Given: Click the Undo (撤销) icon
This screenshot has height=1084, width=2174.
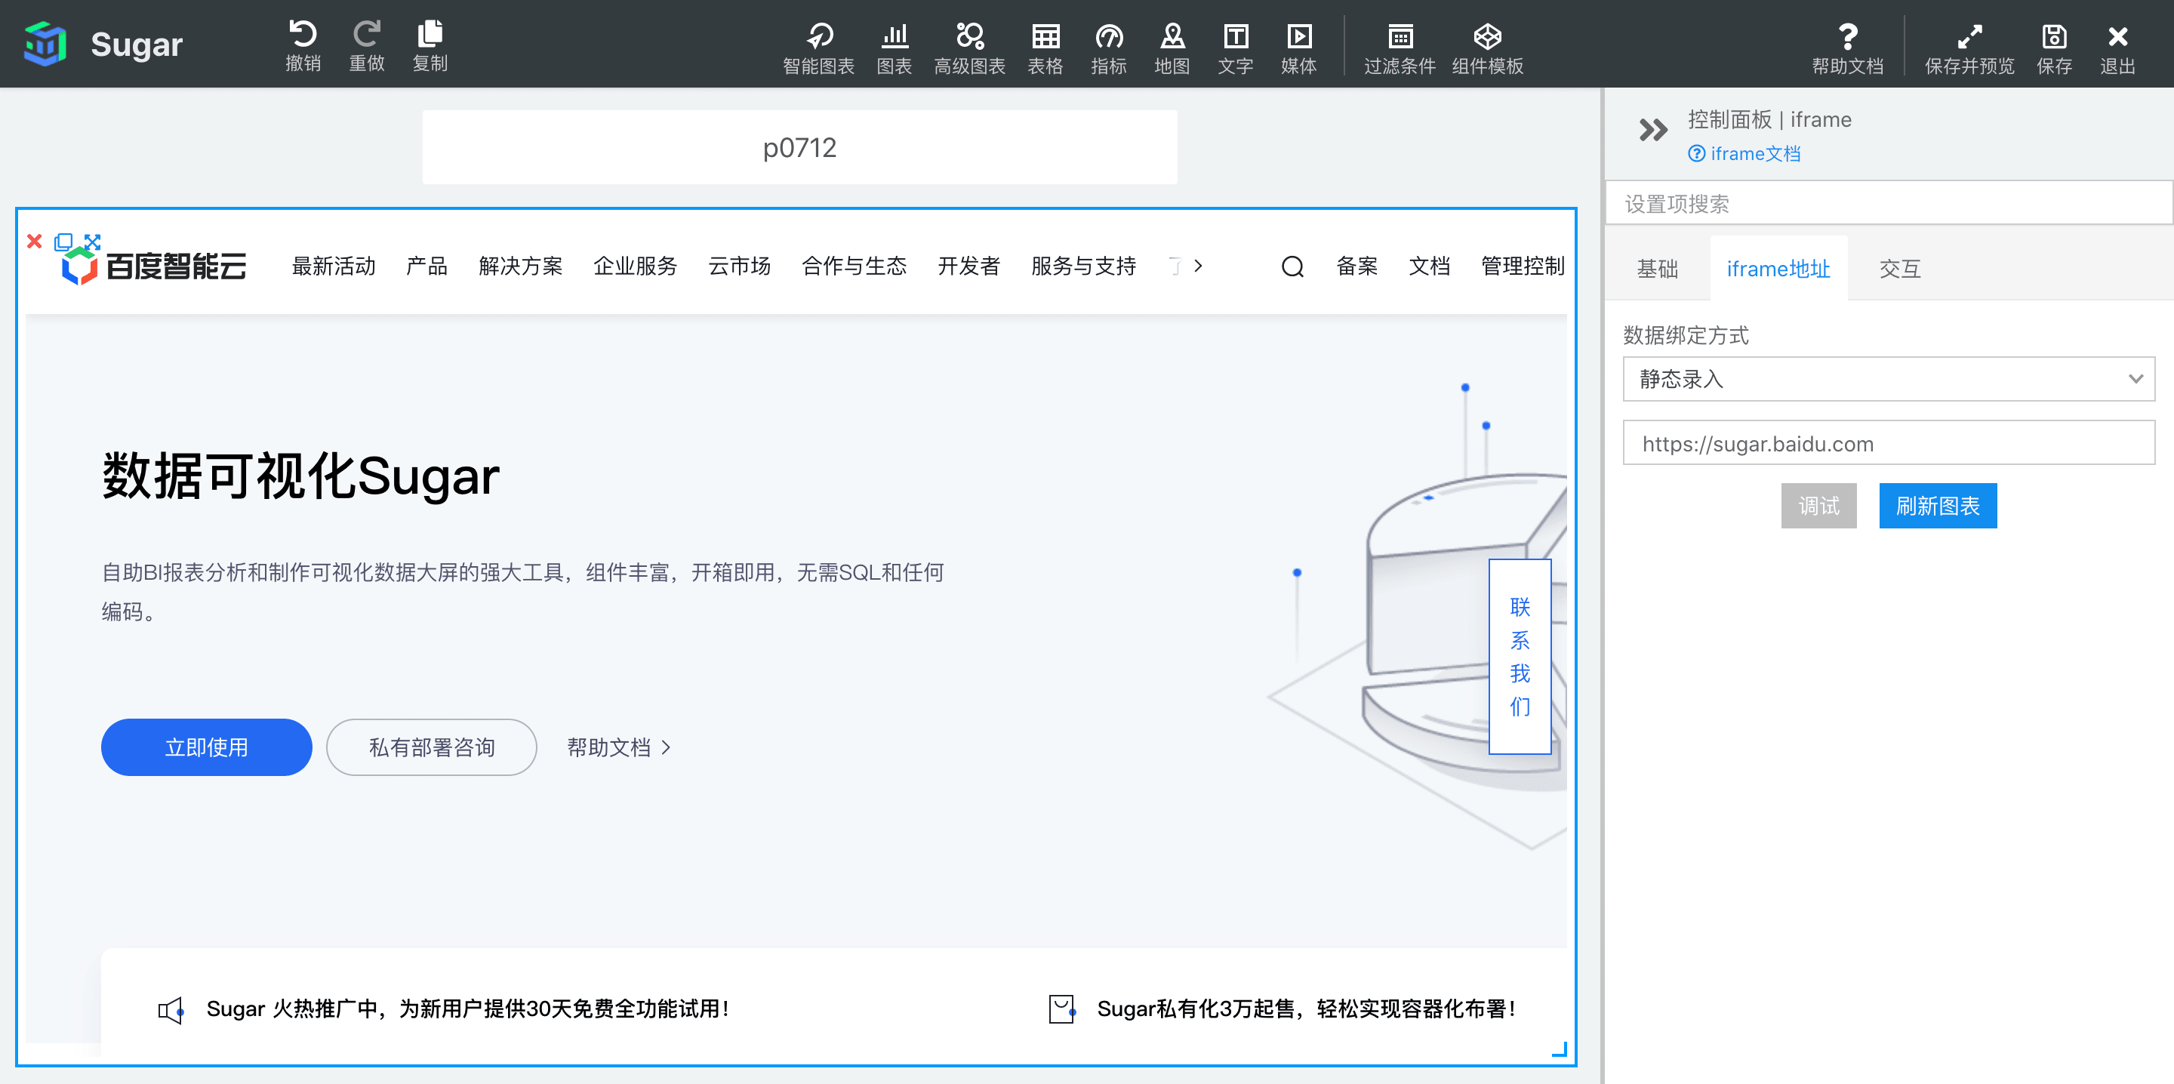Looking at the screenshot, I should point(303,45).
